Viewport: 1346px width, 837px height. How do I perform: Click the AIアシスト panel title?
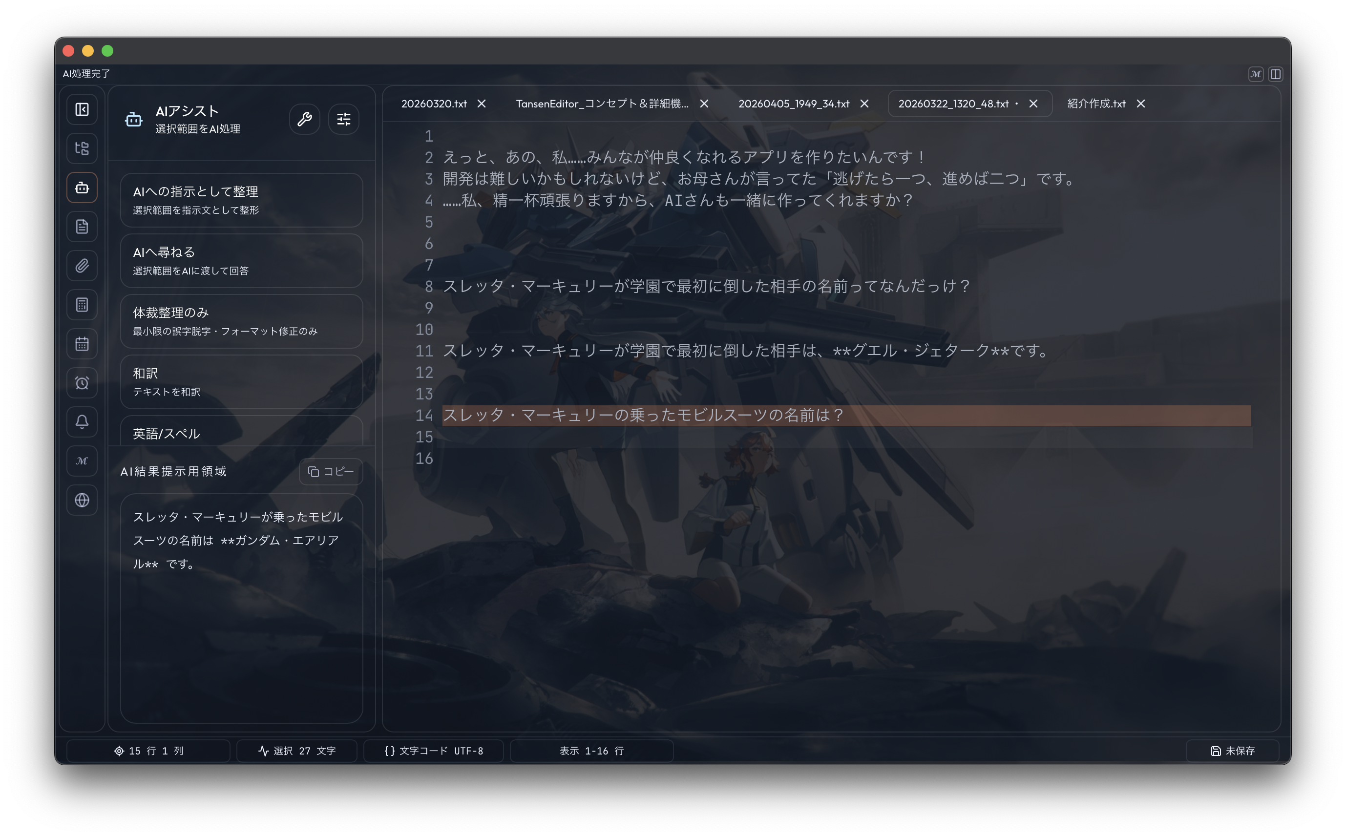[187, 111]
